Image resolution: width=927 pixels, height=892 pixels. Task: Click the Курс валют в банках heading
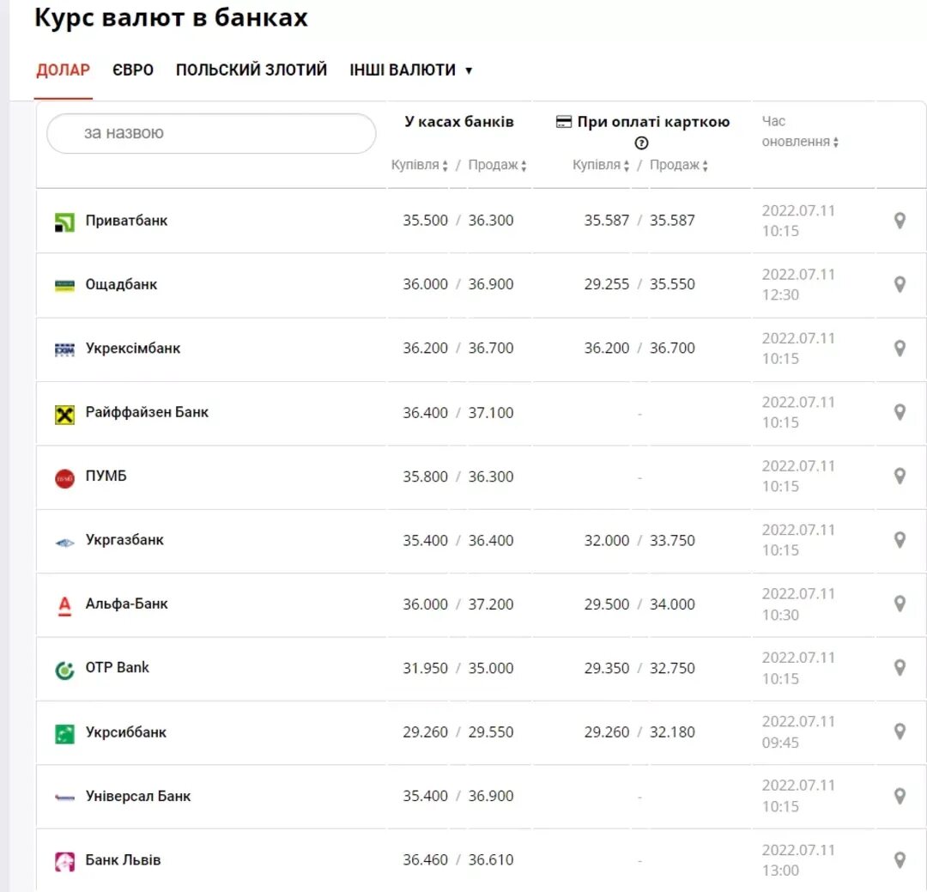click(172, 17)
